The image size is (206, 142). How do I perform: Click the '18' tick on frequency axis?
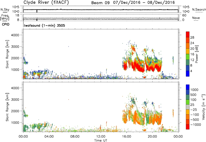[17, 15]
